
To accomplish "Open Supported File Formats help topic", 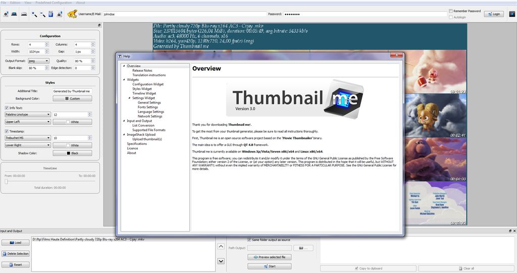I will 149,130.
